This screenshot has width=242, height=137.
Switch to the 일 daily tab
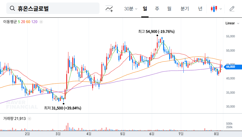(145, 9)
